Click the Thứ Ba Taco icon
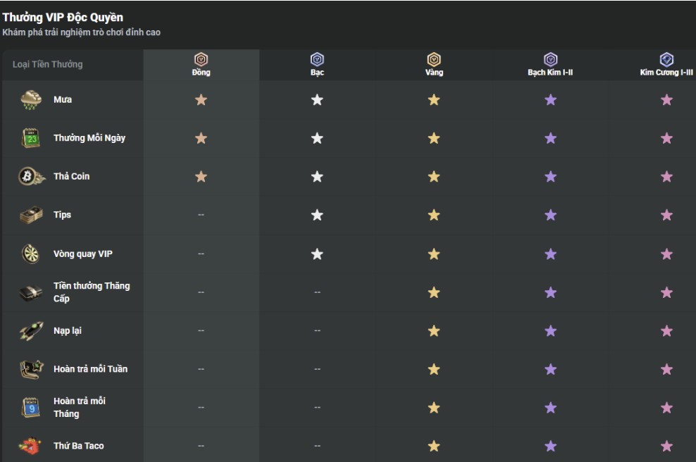 tap(31, 446)
